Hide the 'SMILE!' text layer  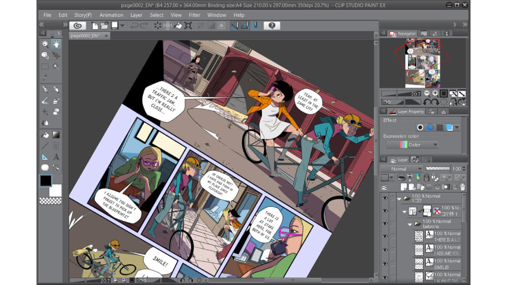(385, 264)
